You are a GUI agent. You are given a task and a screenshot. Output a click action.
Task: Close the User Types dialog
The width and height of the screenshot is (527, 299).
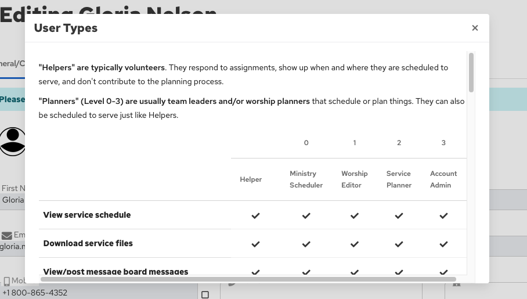475,28
